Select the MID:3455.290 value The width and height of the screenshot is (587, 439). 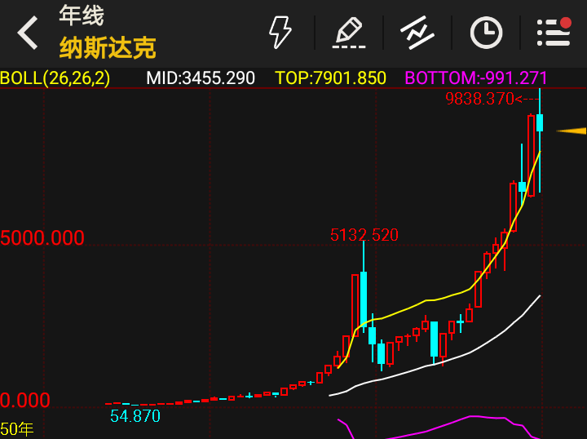(x=201, y=78)
